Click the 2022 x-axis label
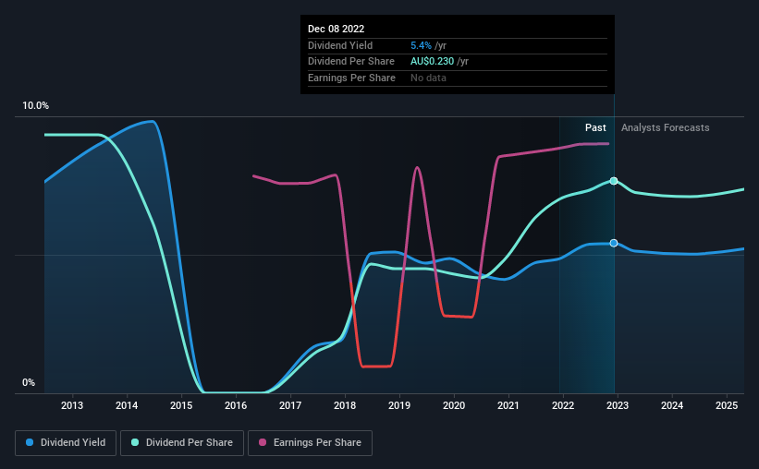This screenshot has width=759, height=469. 563,405
